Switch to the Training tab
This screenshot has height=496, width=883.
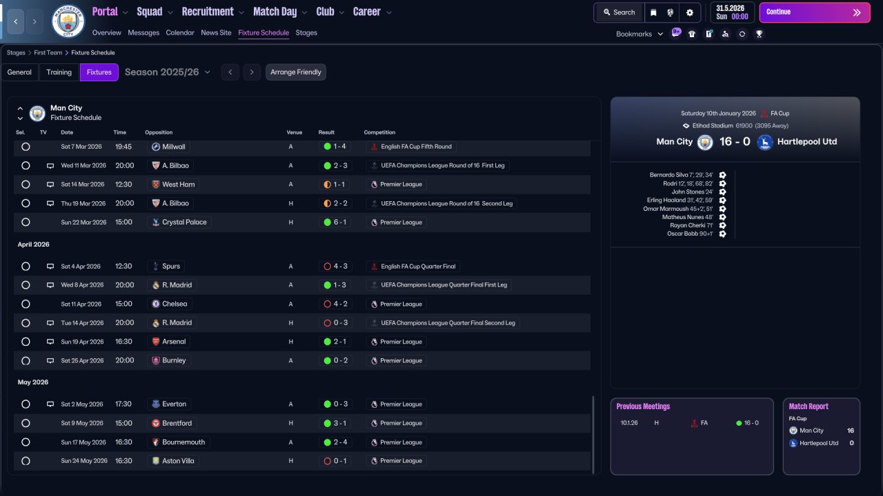[x=59, y=72]
